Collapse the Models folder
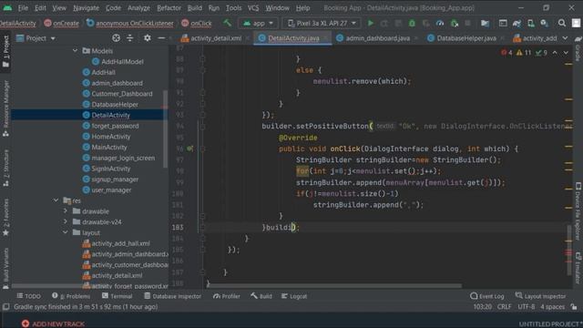Image resolution: width=583 pixels, height=328 pixels. pyautogui.click(x=75, y=51)
